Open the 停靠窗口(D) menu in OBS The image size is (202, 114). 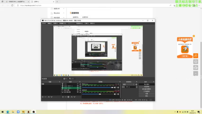click(63, 23)
